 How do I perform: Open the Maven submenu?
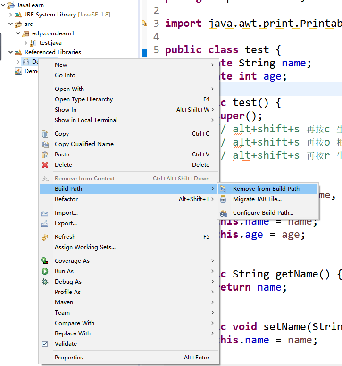[129, 302]
